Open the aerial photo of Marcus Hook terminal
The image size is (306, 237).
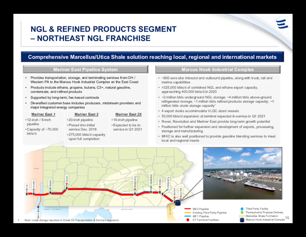pyautogui.click(x=243, y=173)
